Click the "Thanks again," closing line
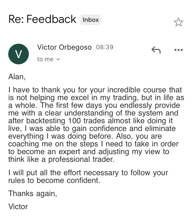This screenshot has height=222, width=193. pyautogui.click(x=32, y=193)
